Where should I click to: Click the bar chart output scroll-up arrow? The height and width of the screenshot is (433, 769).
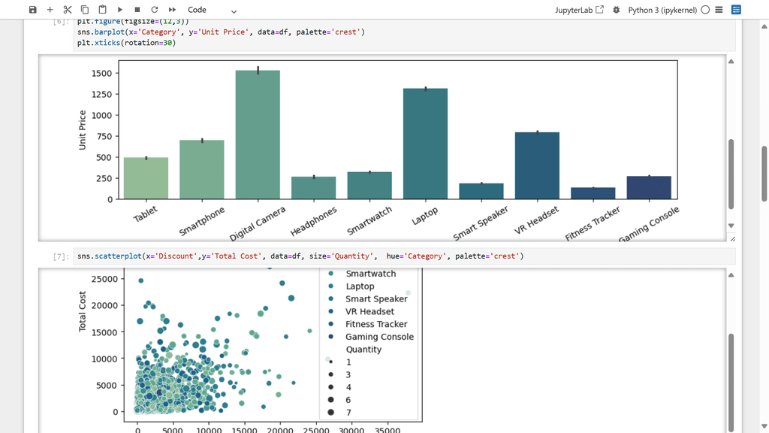(731, 62)
